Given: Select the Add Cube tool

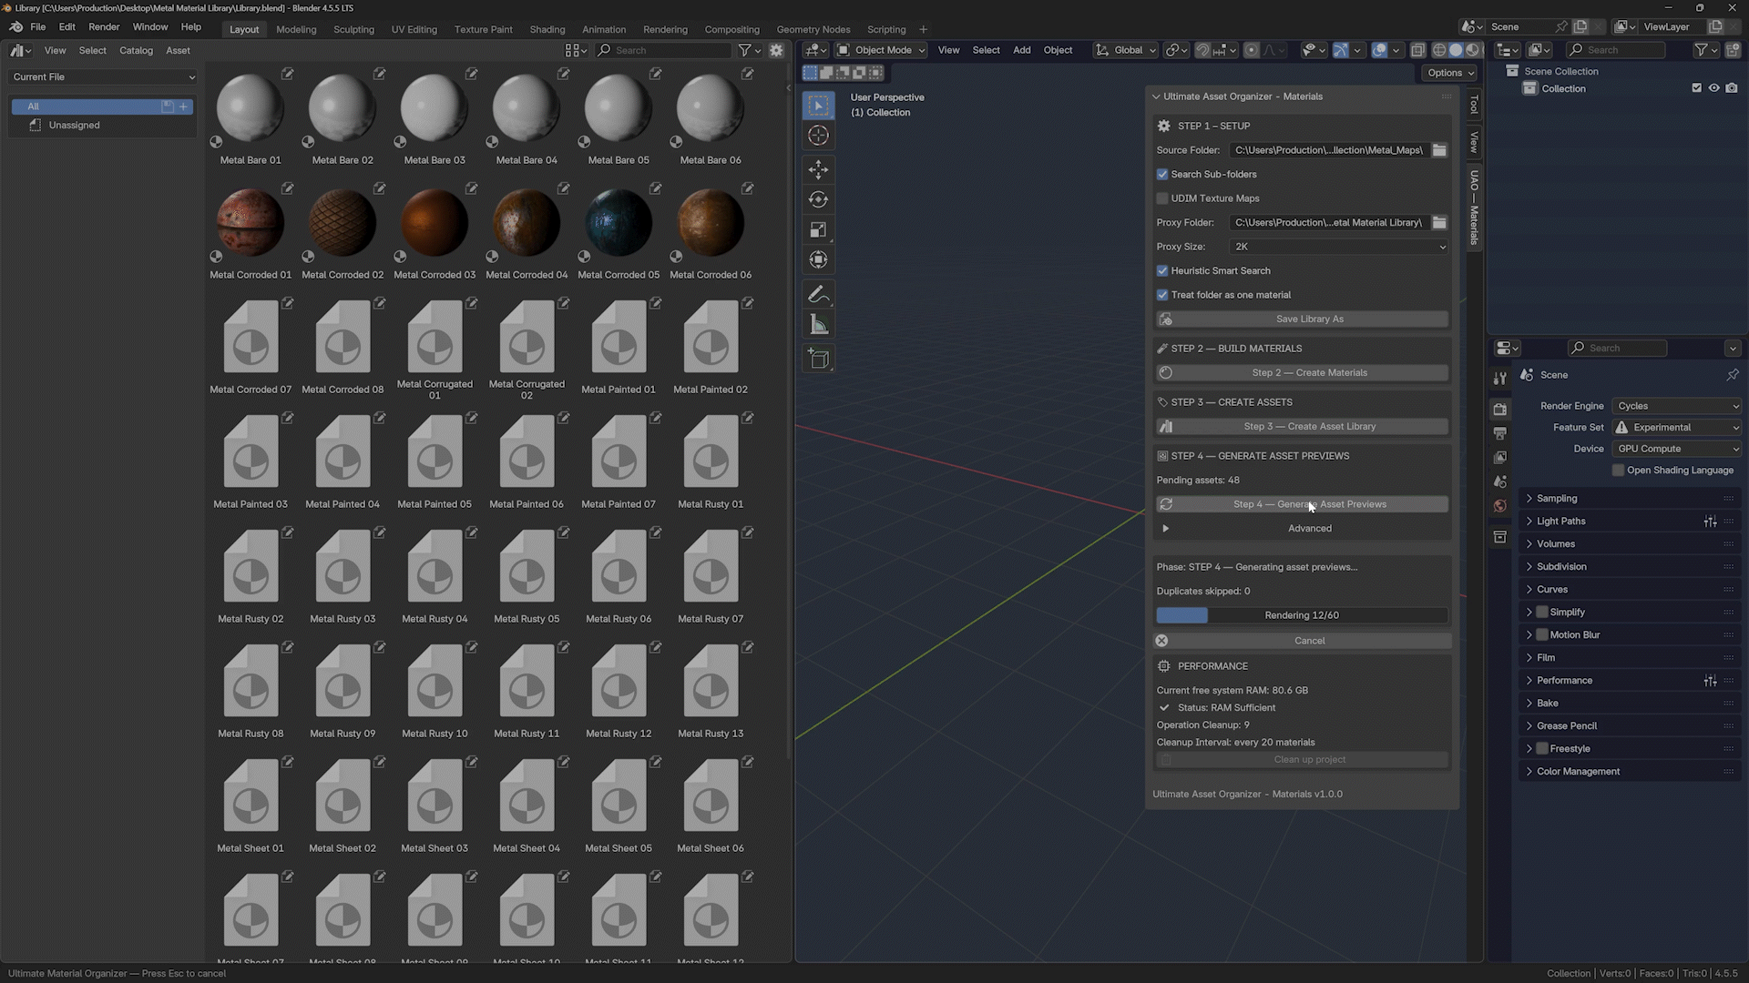Looking at the screenshot, I should tap(818, 359).
